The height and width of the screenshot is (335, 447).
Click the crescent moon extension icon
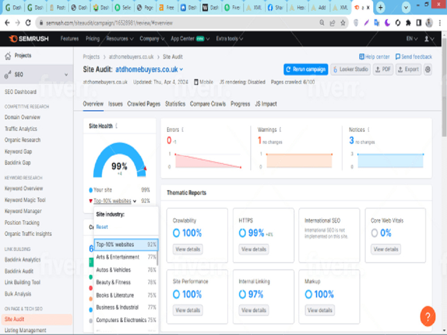coord(387,23)
